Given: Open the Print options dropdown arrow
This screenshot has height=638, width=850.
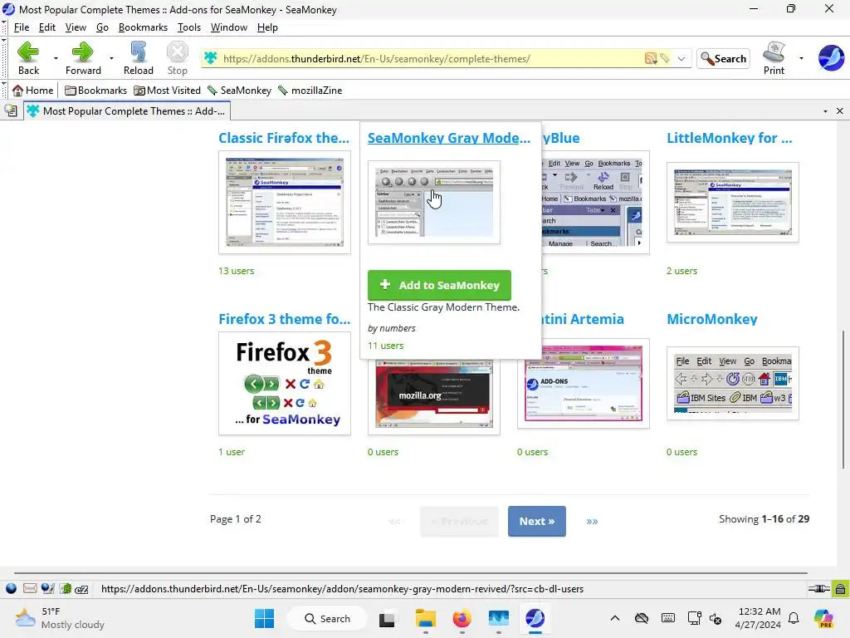Looking at the screenshot, I should coord(801,58).
